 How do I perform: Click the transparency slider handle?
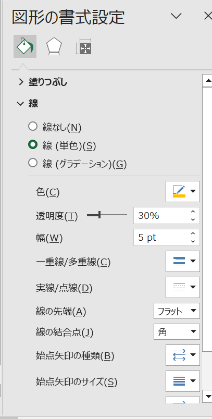[99, 215]
